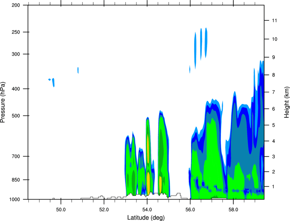This screenshot has width=290, height=221.
Task: Pick the 9 km height label
Action: pyautogui.click(x=274, y=57)
